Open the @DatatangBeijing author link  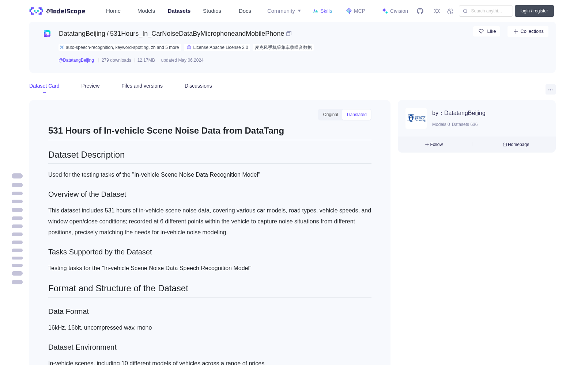tap(76, 60)
